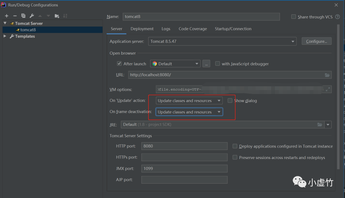Enable with JavaScript debugger checkbox

[218, 64]
